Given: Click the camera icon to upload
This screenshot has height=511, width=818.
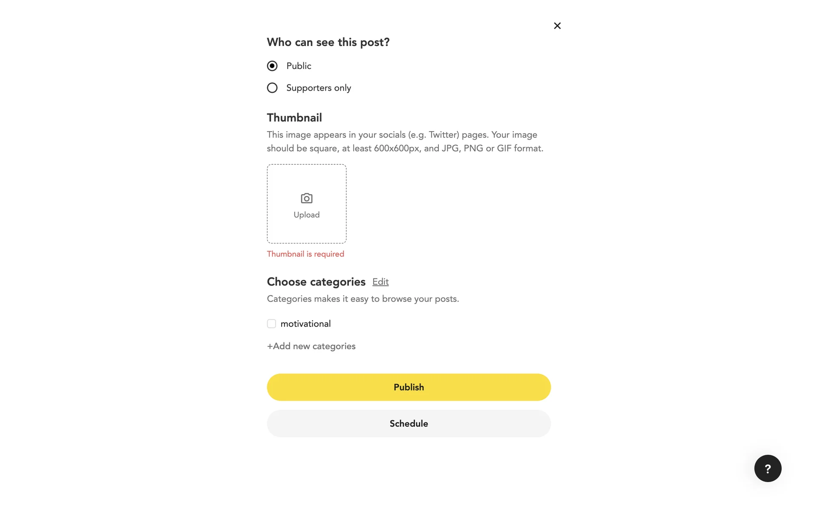Looking at the screenshot, I should [306, 198].
